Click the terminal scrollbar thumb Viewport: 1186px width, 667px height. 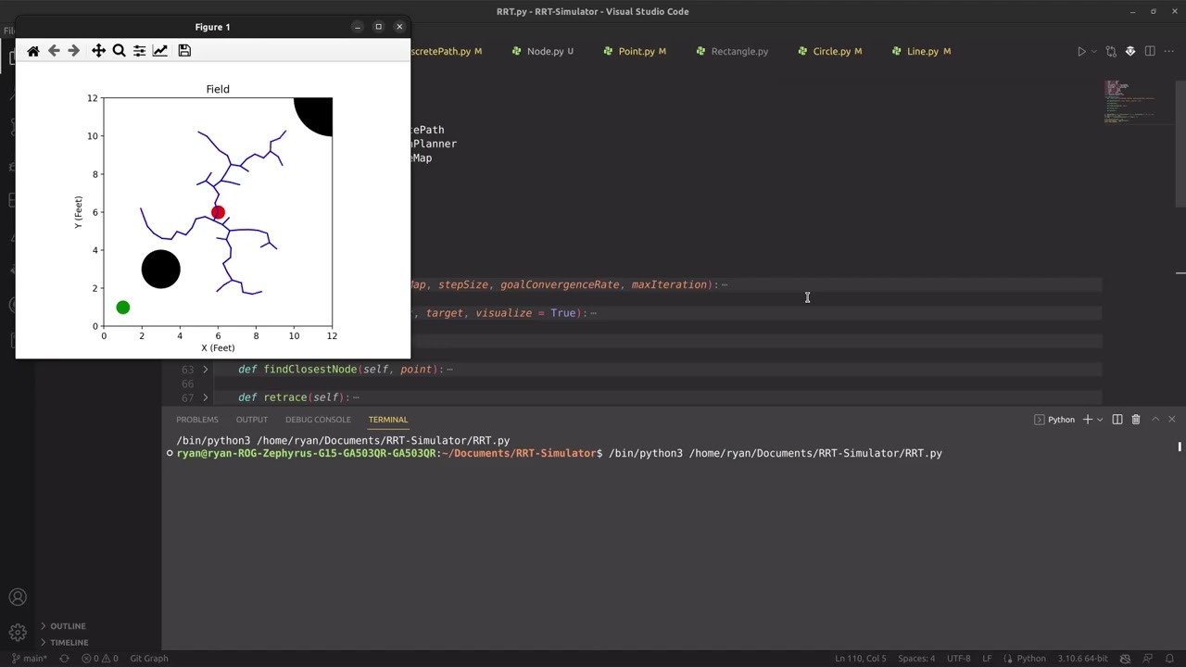pyautogui.click(x=1180, y=447)
